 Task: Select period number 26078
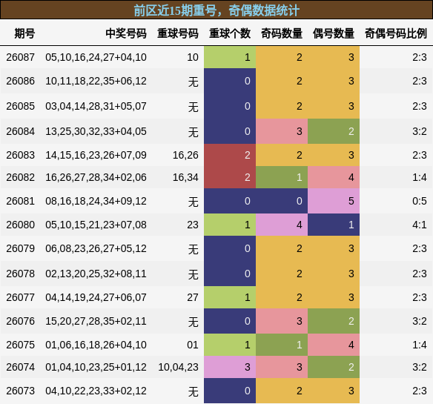coord(21,274)
